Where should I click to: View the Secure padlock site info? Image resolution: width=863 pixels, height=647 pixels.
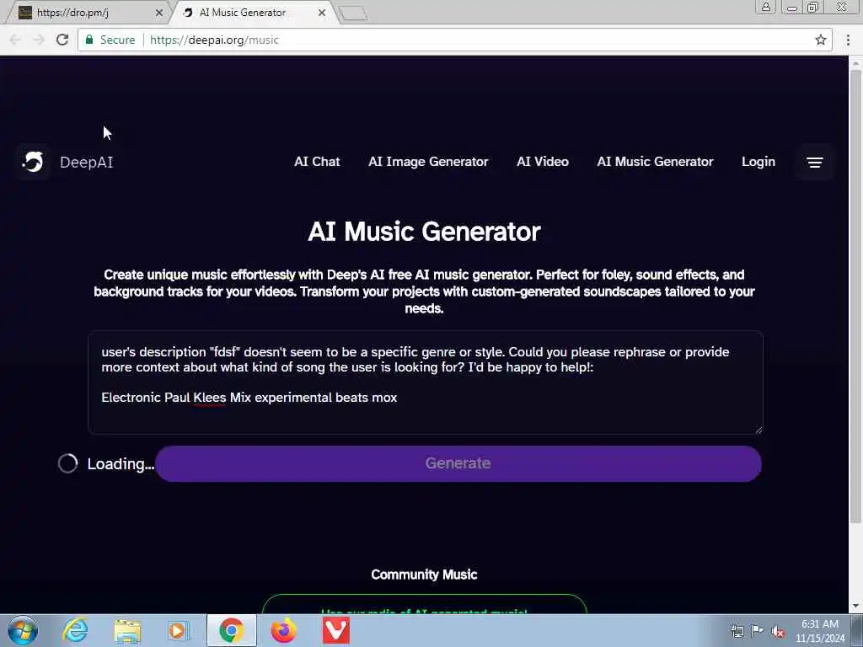click(110, 40)
